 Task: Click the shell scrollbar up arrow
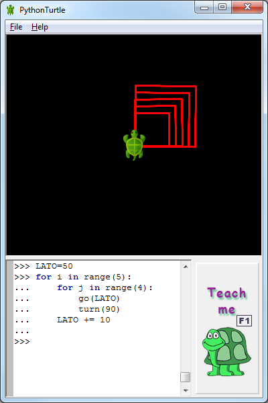coord(186,267)
